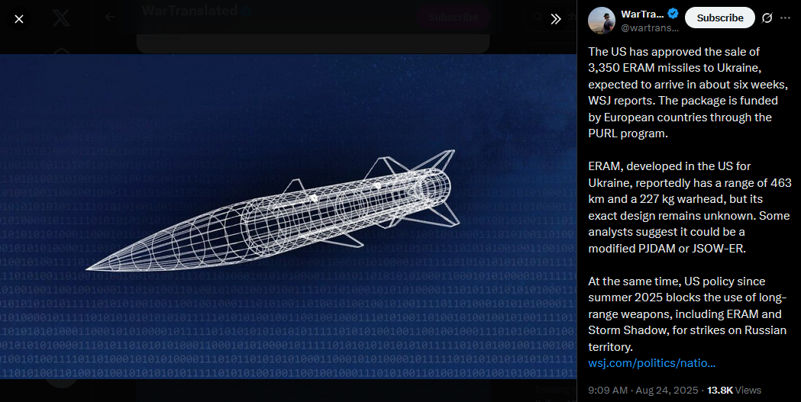Click paragraph starting "ERAM, developed in the US"
The height and width of the screenshot is (402, 801).
pyautogui.click(x=689, y=207)
